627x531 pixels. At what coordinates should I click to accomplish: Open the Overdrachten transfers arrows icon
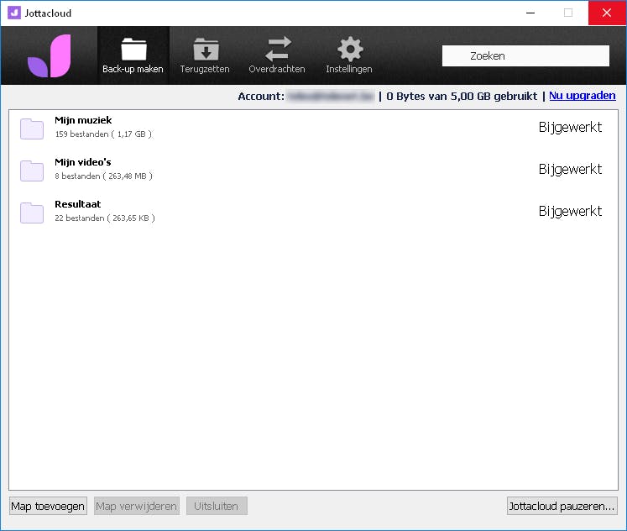[x=278, y=49]
